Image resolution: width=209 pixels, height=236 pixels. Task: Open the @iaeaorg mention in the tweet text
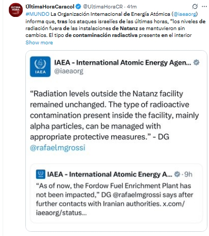click(185, 14)
